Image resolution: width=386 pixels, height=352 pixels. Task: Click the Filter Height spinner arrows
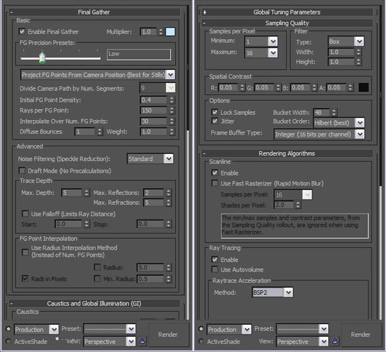coord(359,62)
